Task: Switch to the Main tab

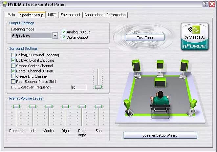Action: (11, 15)
